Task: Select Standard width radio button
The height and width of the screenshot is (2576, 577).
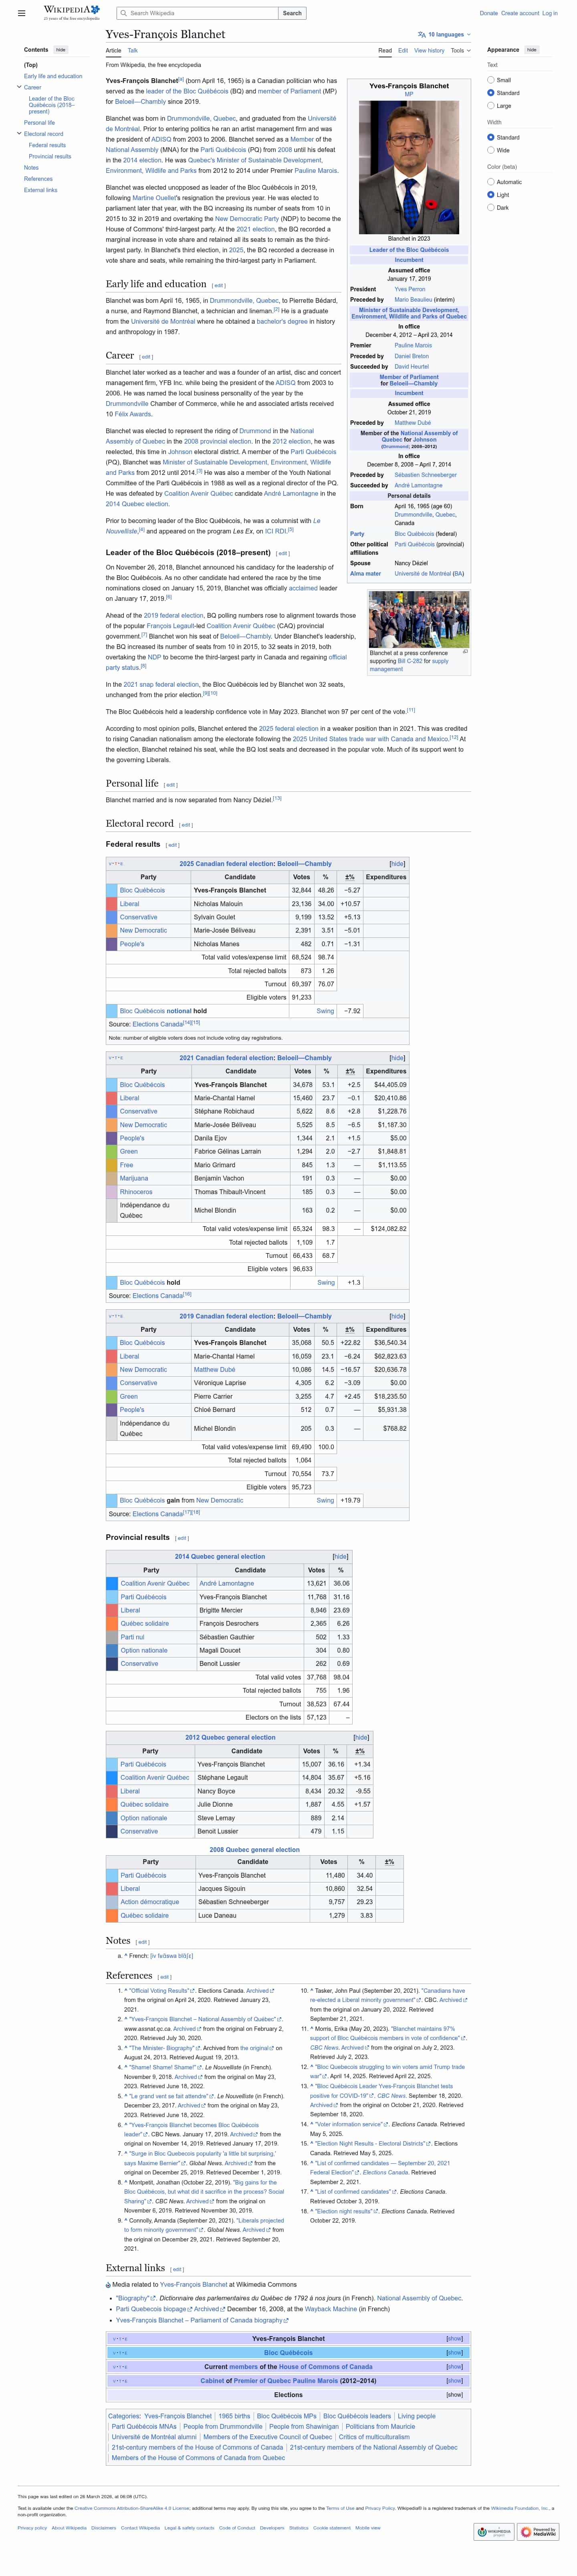Action: click(491, 137)
